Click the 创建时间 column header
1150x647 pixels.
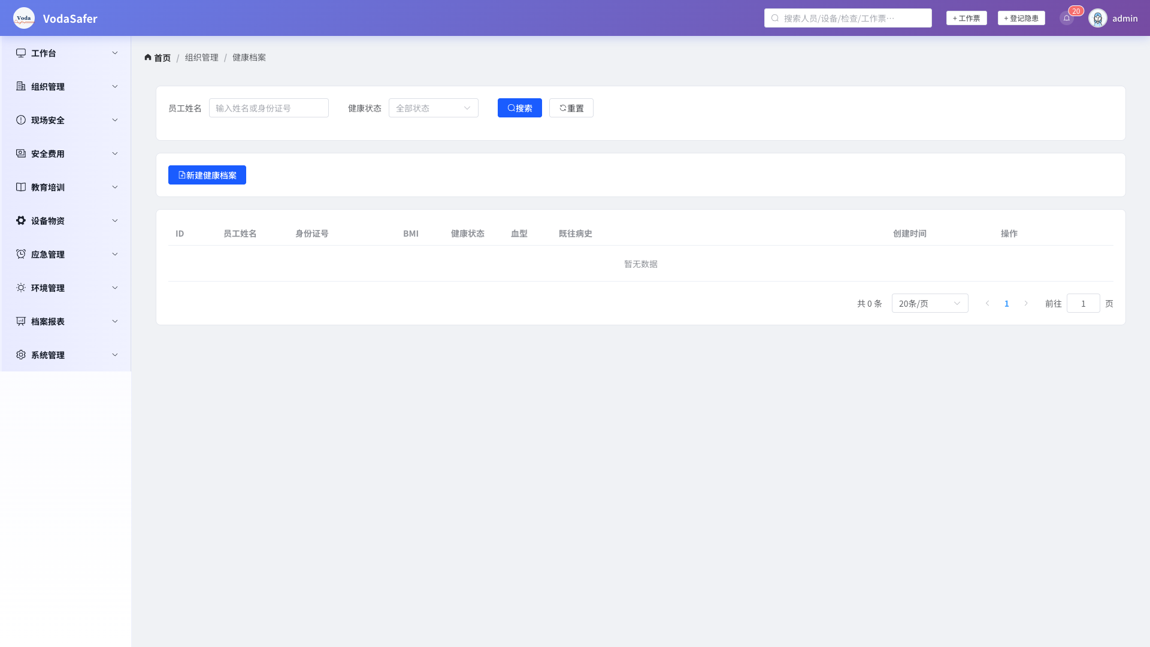coord(910,234)
